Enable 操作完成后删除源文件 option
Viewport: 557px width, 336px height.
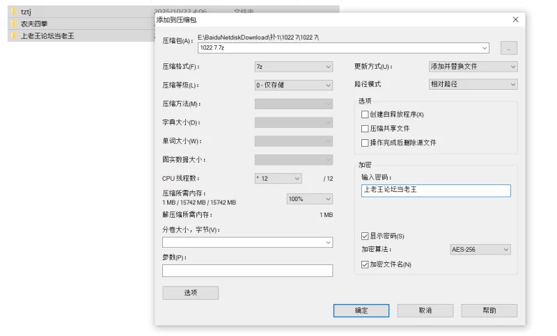pos(365,143)
